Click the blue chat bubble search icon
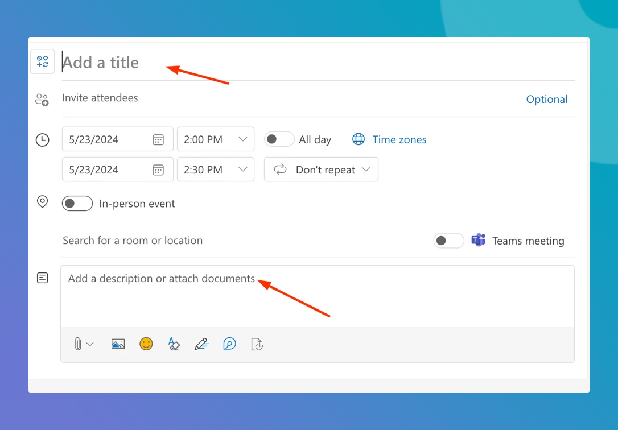 229,344
